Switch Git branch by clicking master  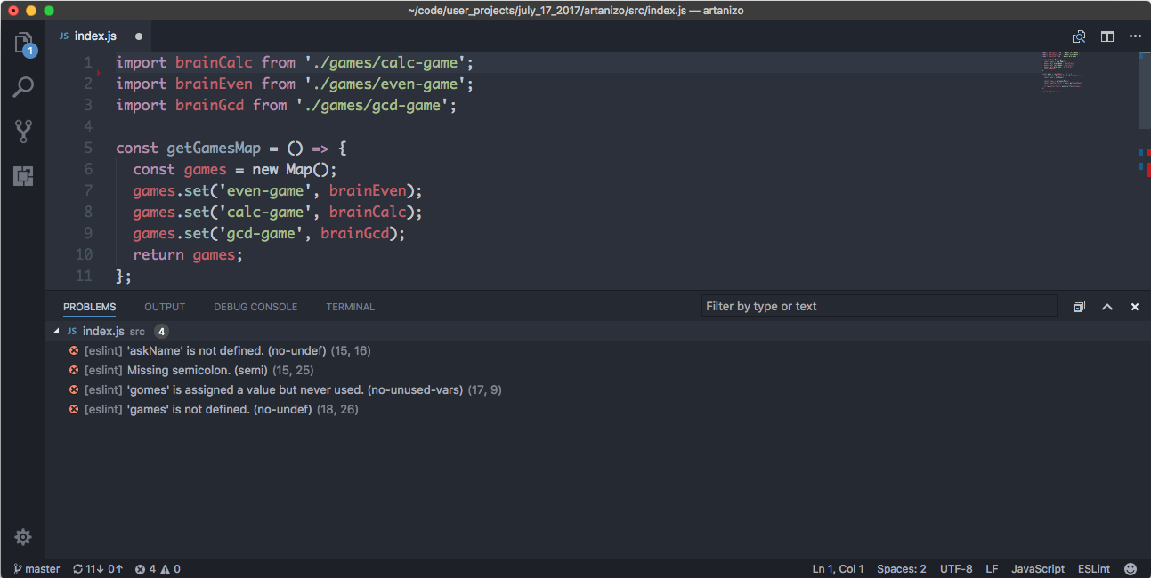pyautogui.click(x=36, y=568)
